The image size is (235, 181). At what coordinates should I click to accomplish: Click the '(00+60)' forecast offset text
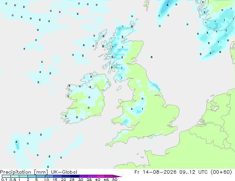(222, 172)
